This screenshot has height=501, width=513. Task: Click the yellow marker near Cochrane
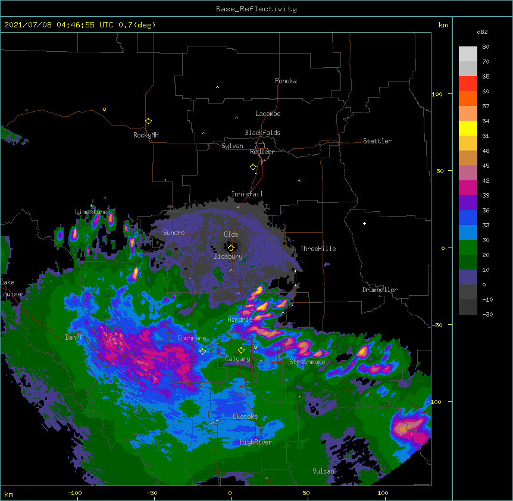(202, 351)
